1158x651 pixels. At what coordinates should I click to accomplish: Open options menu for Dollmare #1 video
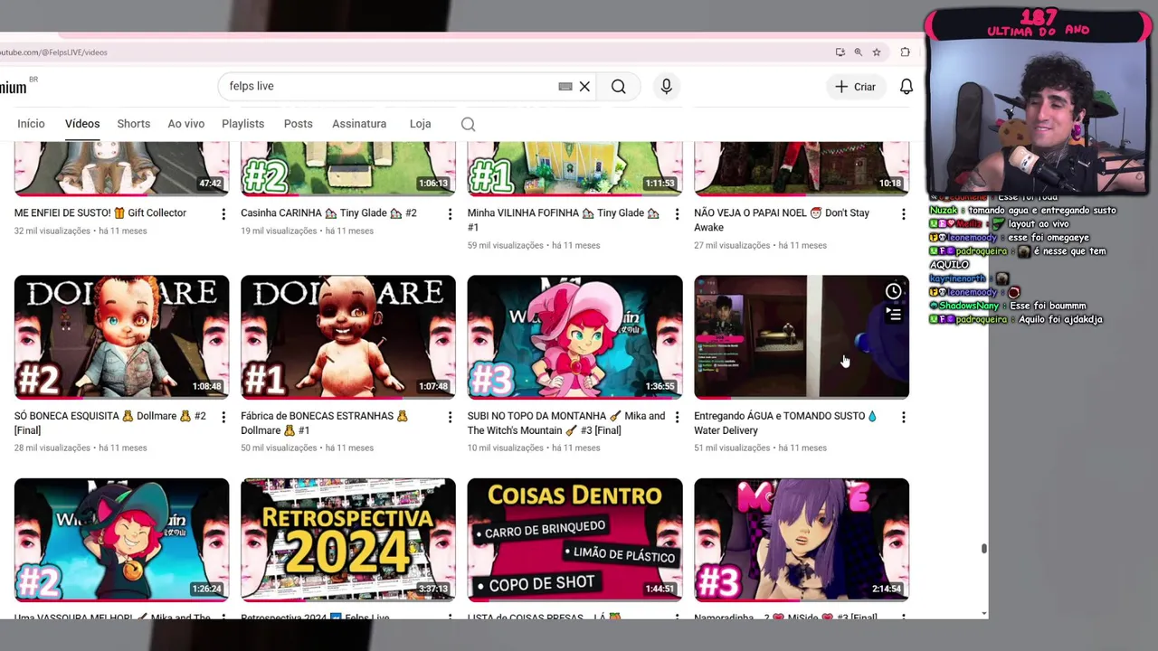450,417
